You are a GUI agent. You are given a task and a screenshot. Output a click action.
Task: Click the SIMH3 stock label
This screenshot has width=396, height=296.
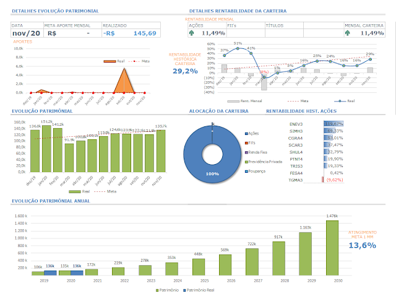[296, 131]
